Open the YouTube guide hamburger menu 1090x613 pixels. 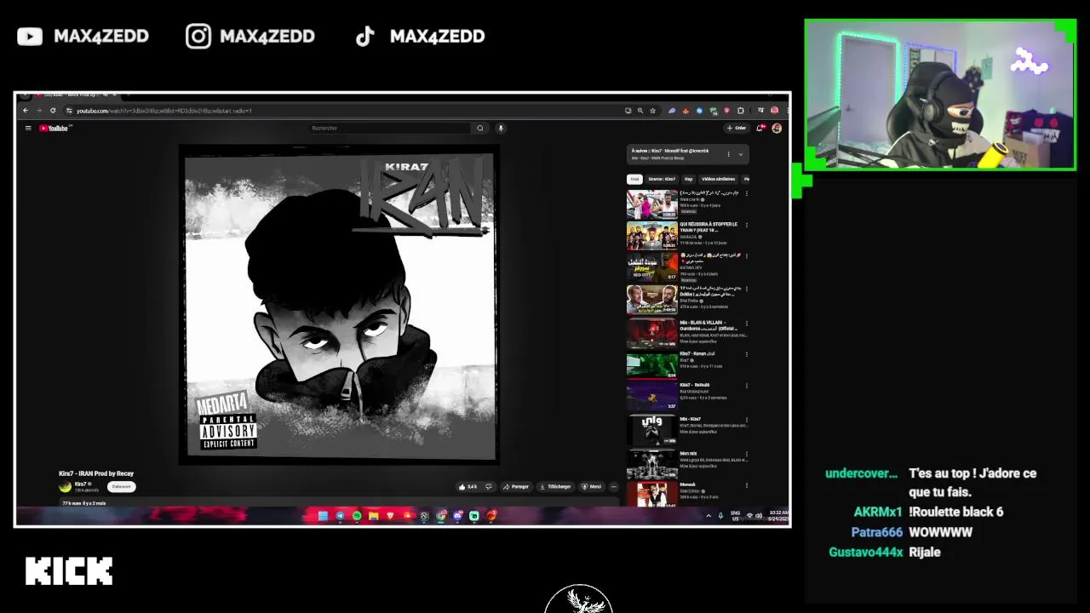(x=28, y=129)
